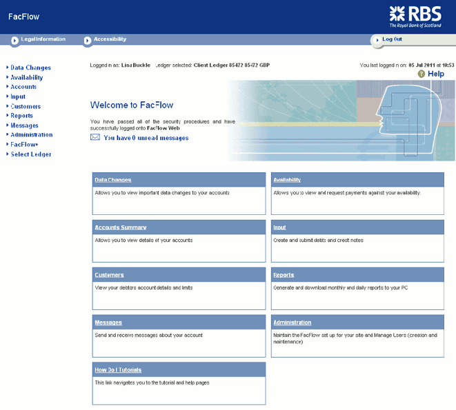Click the arrow icon beside Accessibility
Viewport: 456px width, 410px height.
point(88,41)
